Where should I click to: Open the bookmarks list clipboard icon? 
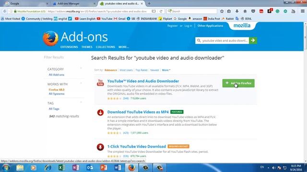tap(229, 11)
